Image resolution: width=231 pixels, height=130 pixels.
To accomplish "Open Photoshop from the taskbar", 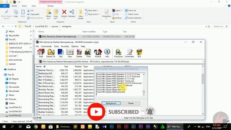I will [x=112, y=126].
